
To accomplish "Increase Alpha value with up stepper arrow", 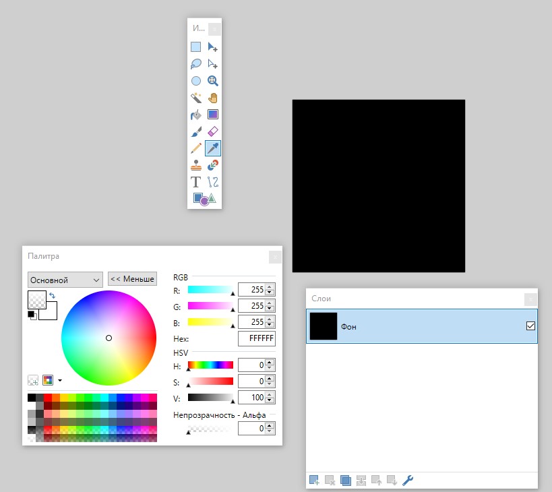I will [x=270, y=425].
